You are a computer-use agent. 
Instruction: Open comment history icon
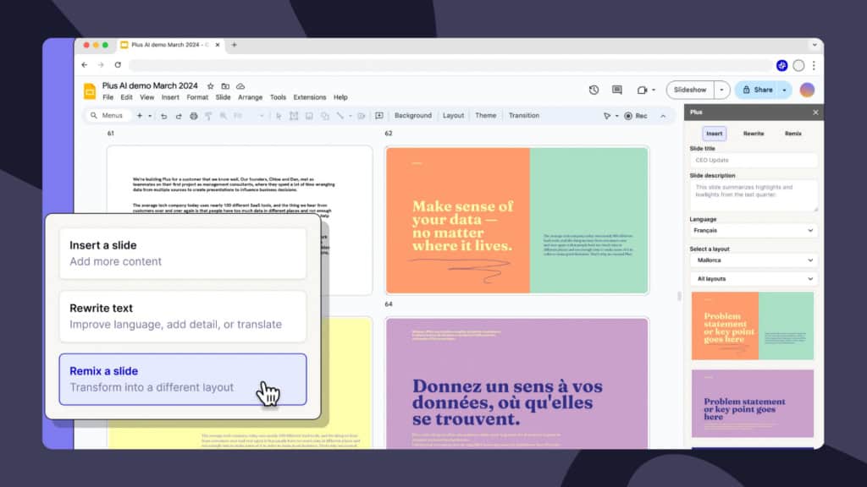click(x=616, y=90)
